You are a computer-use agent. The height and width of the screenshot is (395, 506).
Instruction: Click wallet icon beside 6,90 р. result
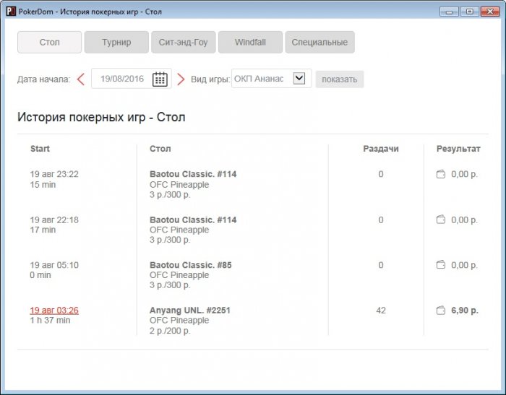pos(441,311)
